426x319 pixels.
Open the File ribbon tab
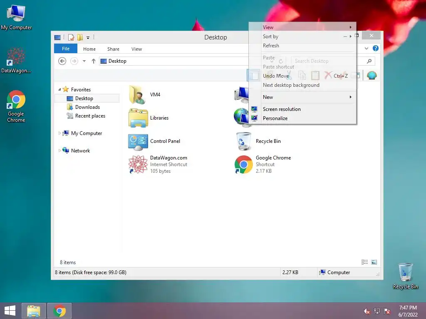66,49
